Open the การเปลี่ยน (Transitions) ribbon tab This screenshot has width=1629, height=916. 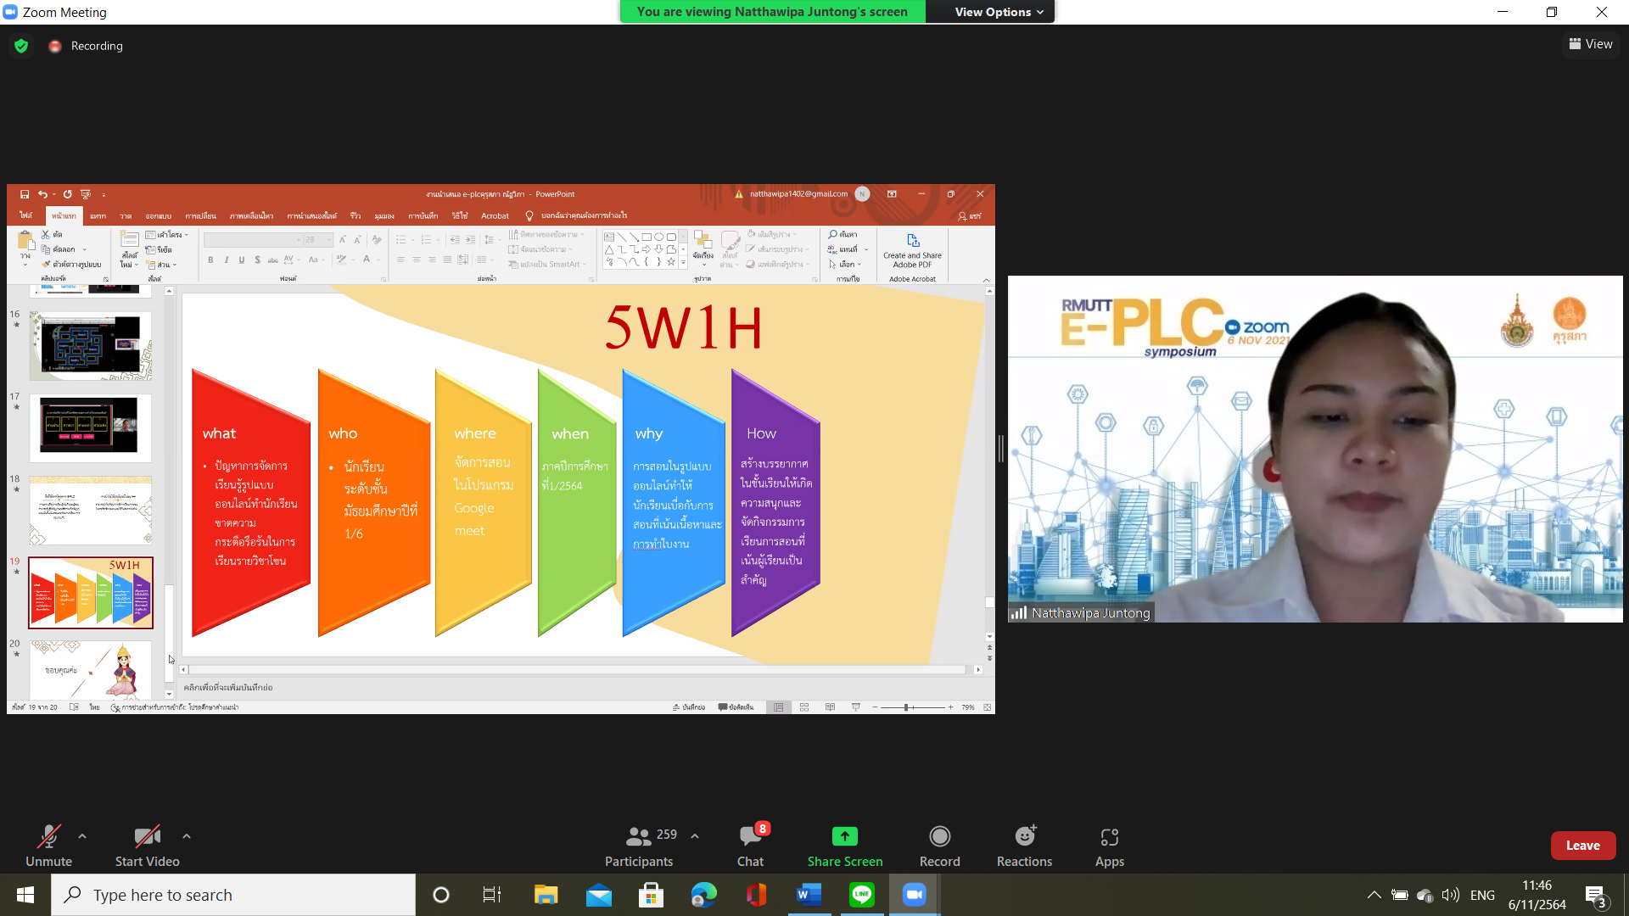click(x=201, y=215)
